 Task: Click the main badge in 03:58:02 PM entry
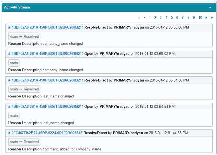tap(14, 63)
